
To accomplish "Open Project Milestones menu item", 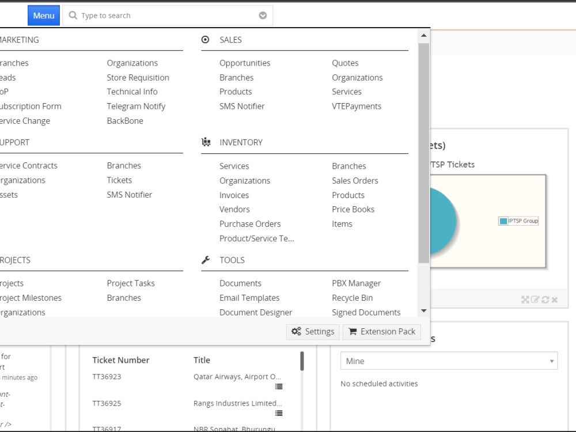I will (x=31, y=298).
